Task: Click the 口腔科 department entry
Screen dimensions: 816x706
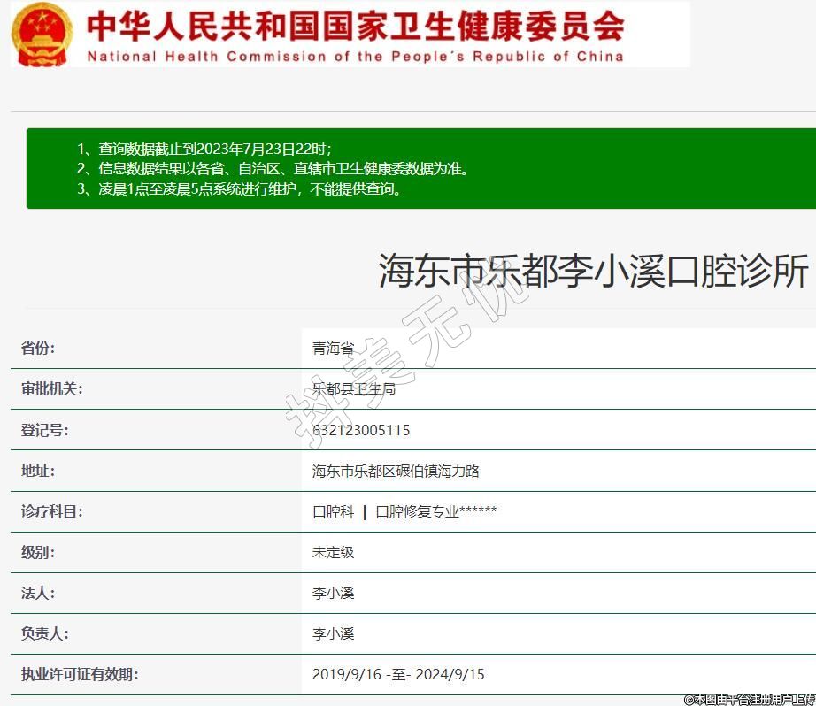Action: (x=333, y=512)
